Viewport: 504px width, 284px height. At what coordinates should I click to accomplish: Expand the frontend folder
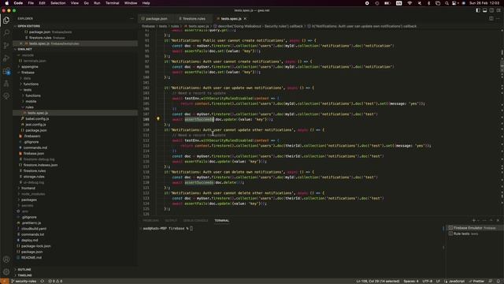point(76,188)
